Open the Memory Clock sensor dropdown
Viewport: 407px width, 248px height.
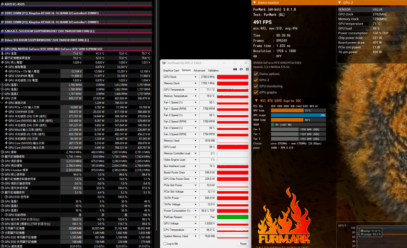196,83
